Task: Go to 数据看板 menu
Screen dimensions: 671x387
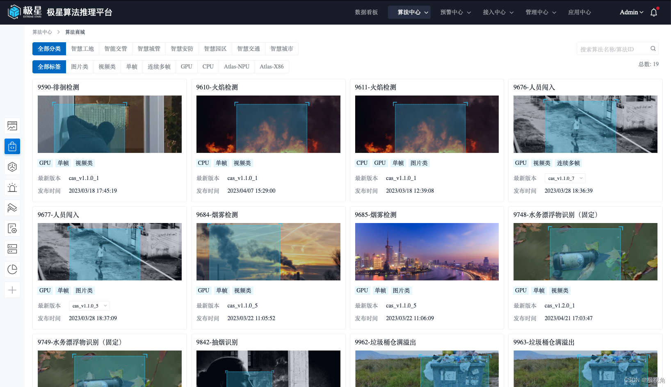Action: click(366, 12)
